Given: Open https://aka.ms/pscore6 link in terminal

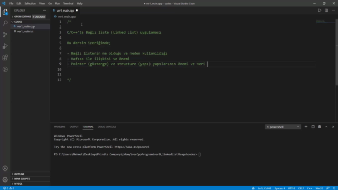Looking at the screenshot, I should click(x=132, y=147).
